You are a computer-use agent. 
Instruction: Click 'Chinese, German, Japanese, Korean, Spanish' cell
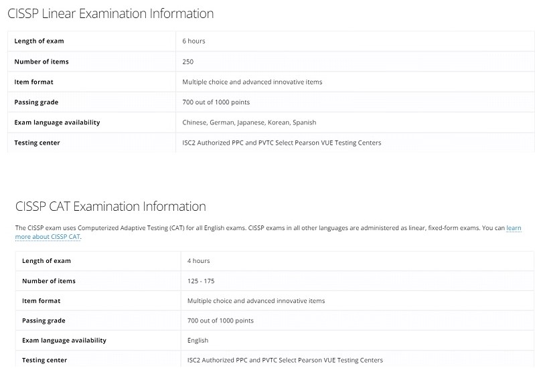tap(355, 122)
